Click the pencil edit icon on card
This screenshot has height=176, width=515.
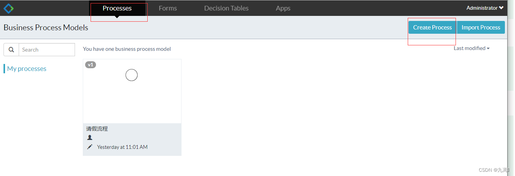point(90,147)
